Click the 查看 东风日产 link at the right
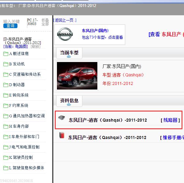Viewport: 184px width, 183px height. 166,34
